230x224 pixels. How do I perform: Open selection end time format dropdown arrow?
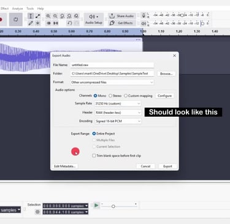pos(86,212)
